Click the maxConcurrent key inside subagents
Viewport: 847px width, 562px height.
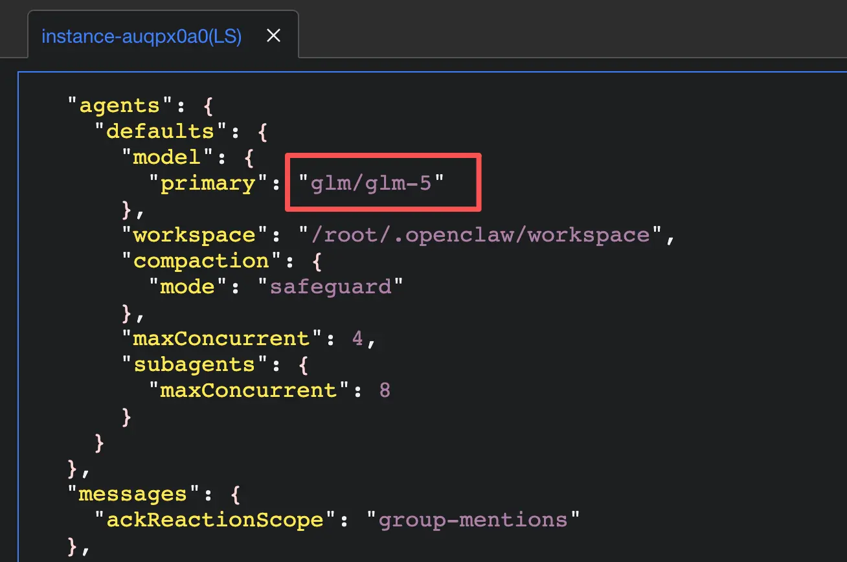pyautogui.click(x=249, y=390)
